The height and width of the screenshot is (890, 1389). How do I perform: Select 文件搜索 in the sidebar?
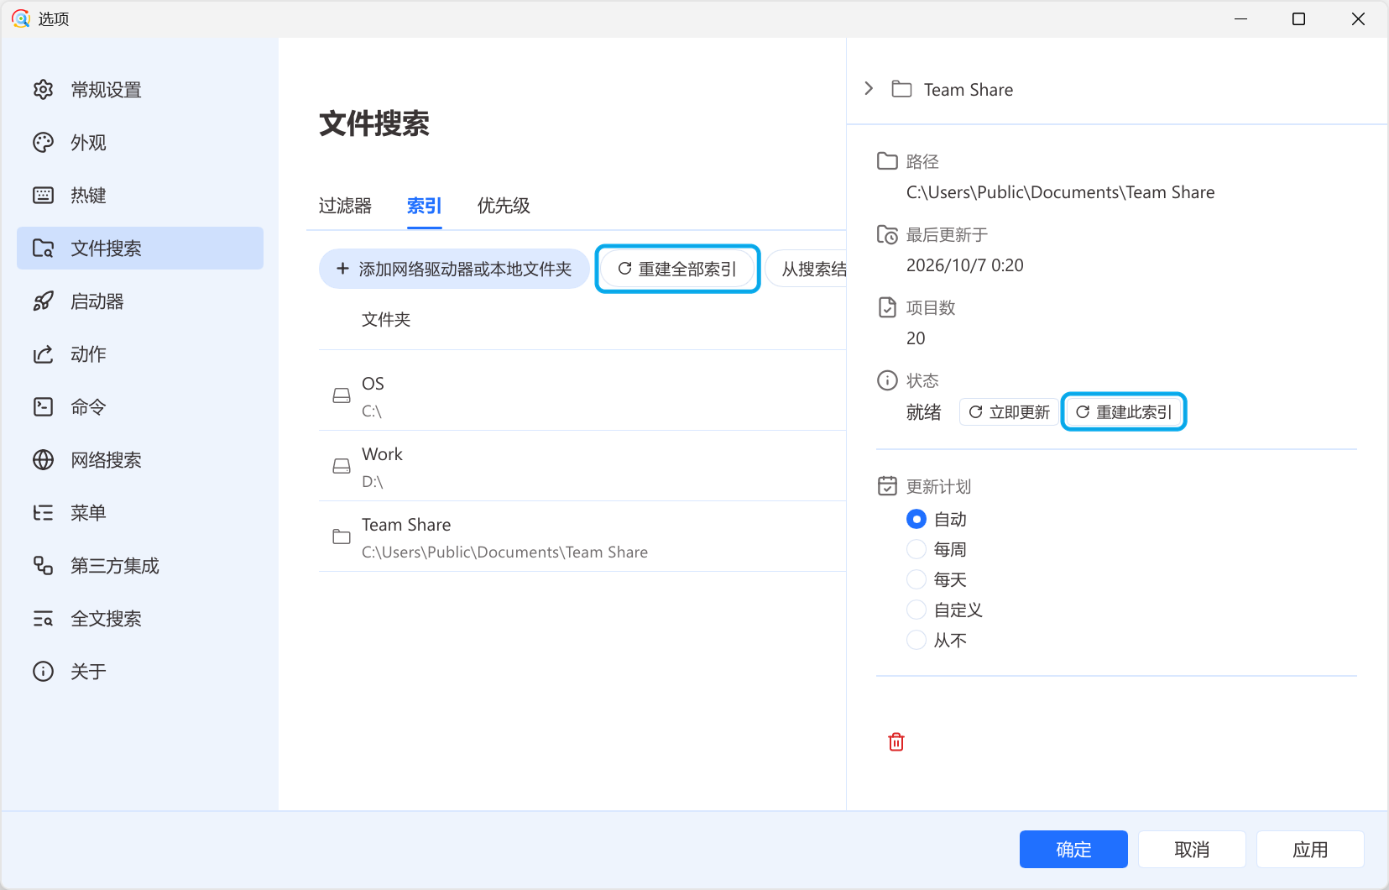click(x=140, y=249)
